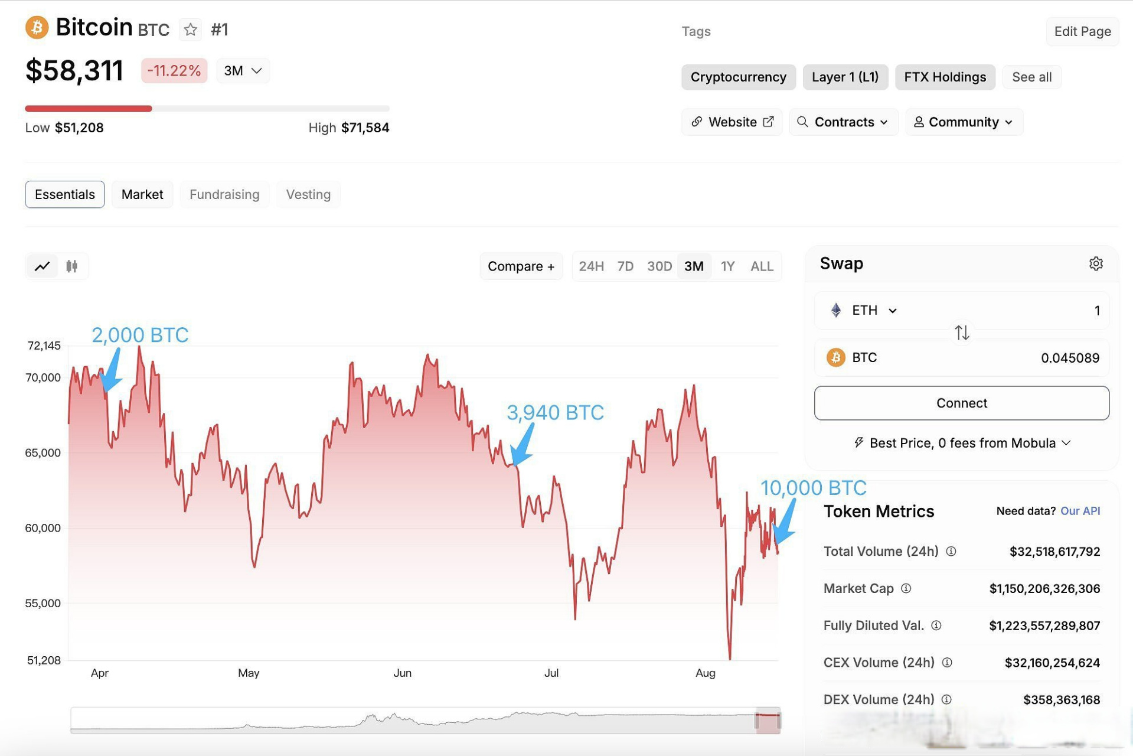This screenshot has width=1133, height=756.
Task: Select the Vesting tab
Action: (x=308, y=194)
